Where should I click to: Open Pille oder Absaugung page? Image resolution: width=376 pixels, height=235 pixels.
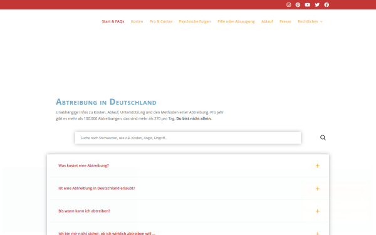(236, 21)
